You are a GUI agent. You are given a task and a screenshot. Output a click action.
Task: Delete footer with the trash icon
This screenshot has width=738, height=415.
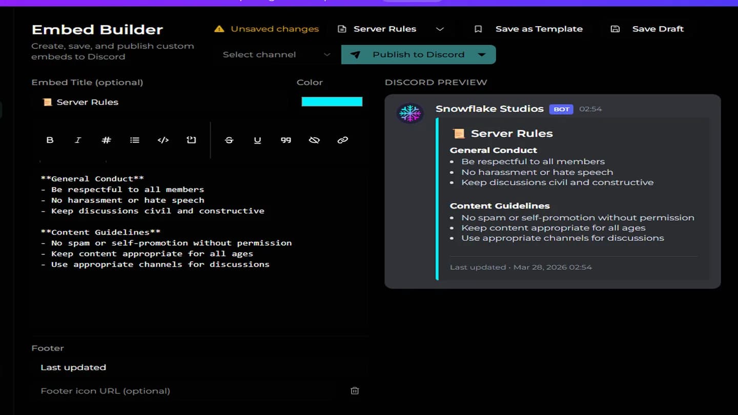coord(355,390)
